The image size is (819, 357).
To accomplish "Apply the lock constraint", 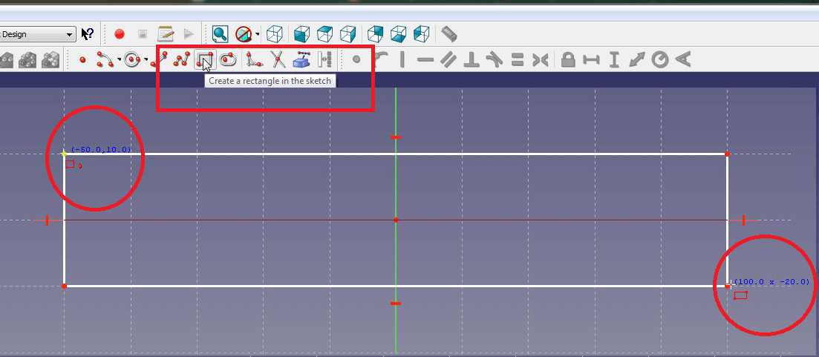I will tap(568, 59).
